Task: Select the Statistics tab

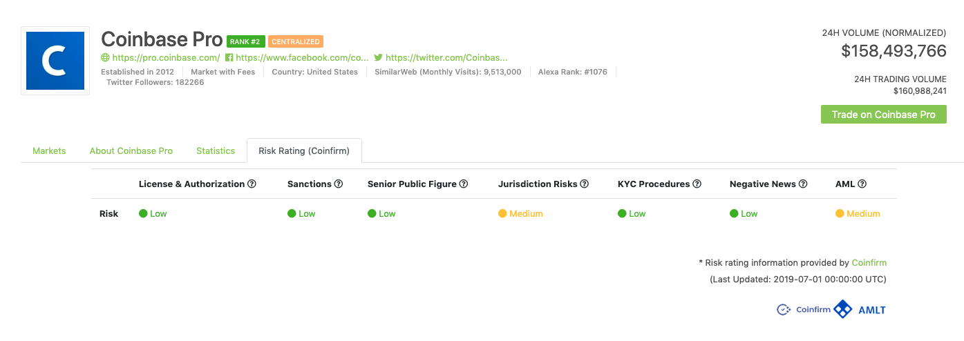Action: pyautogui.click(x=216, y=150)
